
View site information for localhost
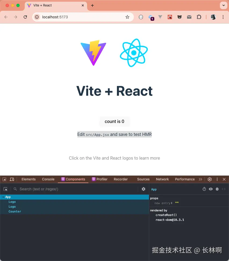(x=37, y=17)
